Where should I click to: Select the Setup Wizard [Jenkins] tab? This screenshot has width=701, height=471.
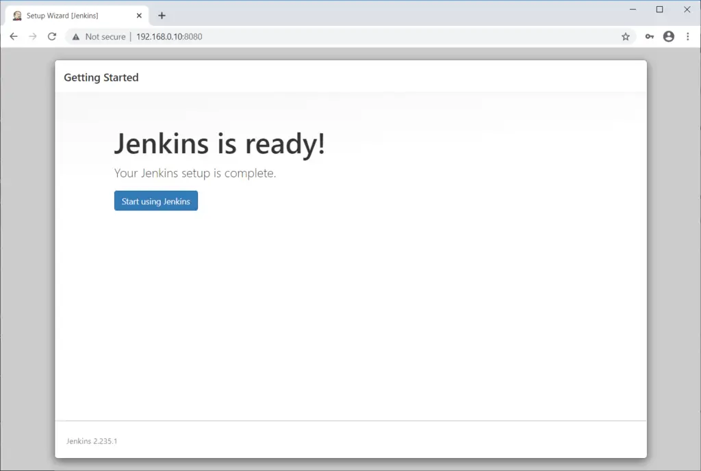coord(72,15)
